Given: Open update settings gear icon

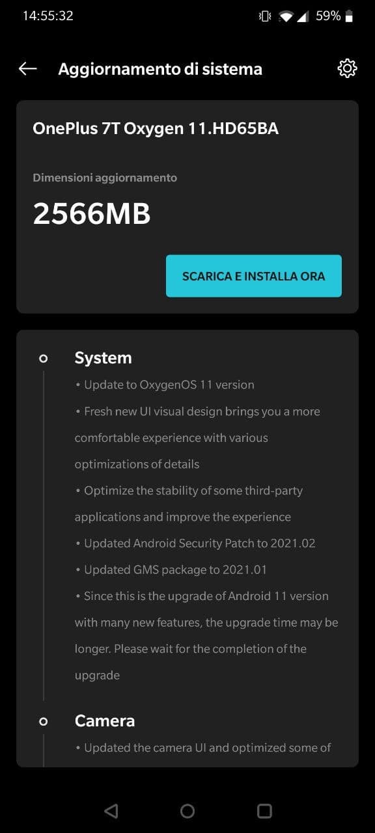Looking at the screenshot, I should pyautogui.click(x=348, y=69).
